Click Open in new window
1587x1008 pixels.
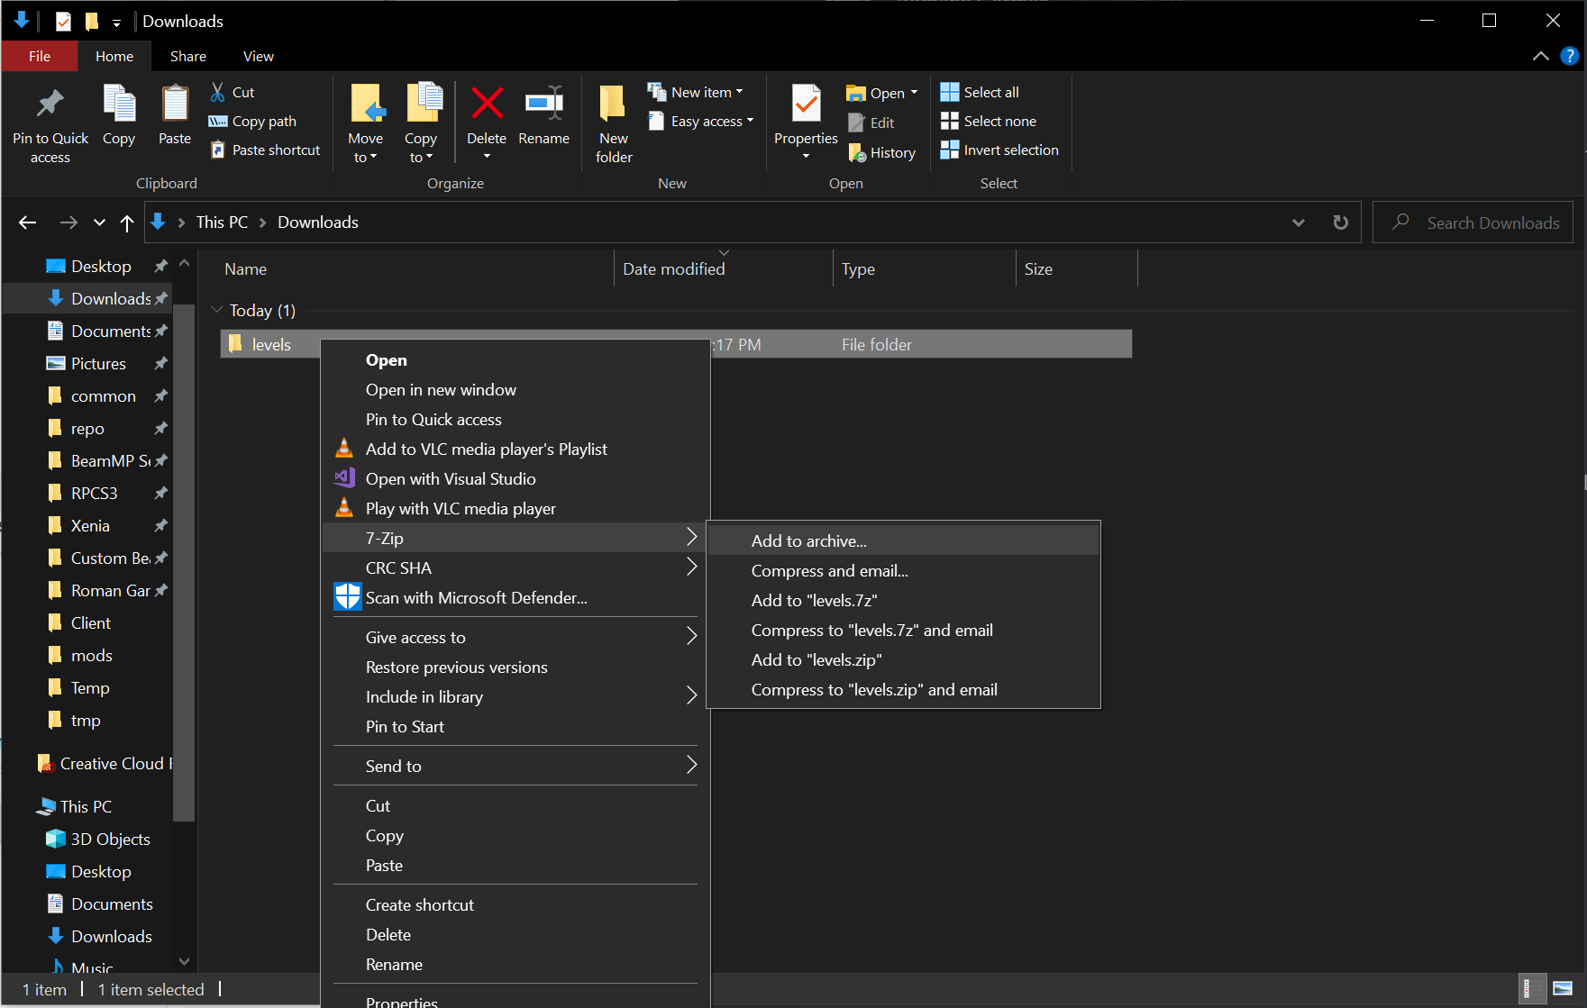[515, 390]
